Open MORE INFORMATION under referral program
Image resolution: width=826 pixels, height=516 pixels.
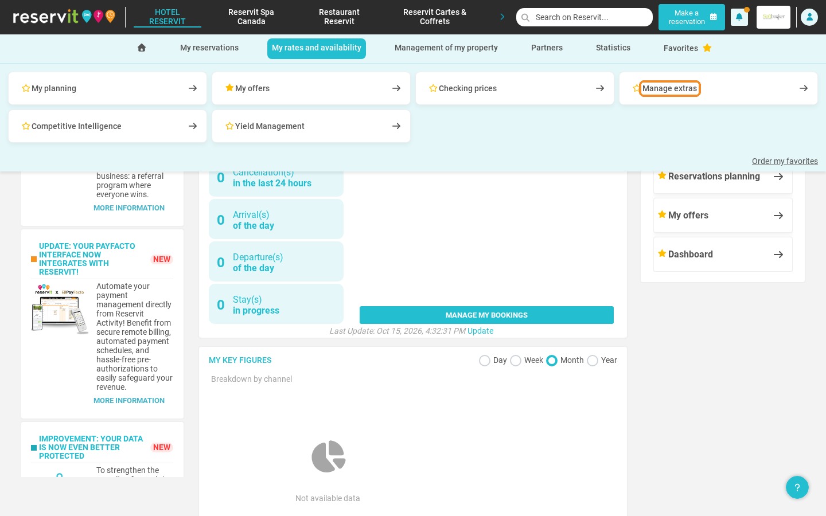[x=129, y=208]
